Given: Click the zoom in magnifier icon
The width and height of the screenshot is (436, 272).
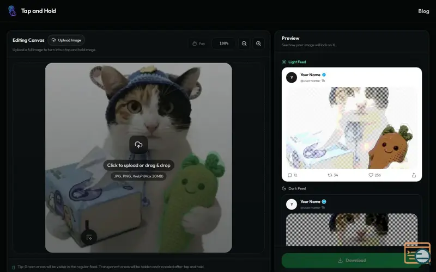Looking at the screenshot, I should click(x=258, y=44).
